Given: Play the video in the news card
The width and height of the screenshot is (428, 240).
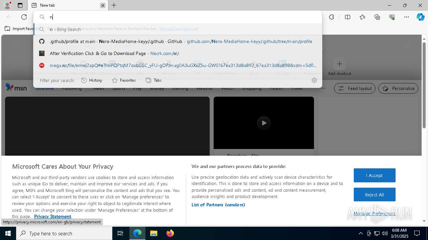Looking at the screenshot, I should click(264, 123).
